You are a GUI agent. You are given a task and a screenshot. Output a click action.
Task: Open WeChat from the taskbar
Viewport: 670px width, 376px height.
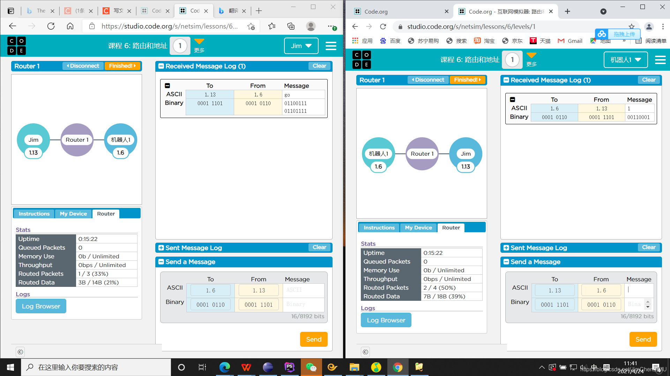tap(311, 367)
